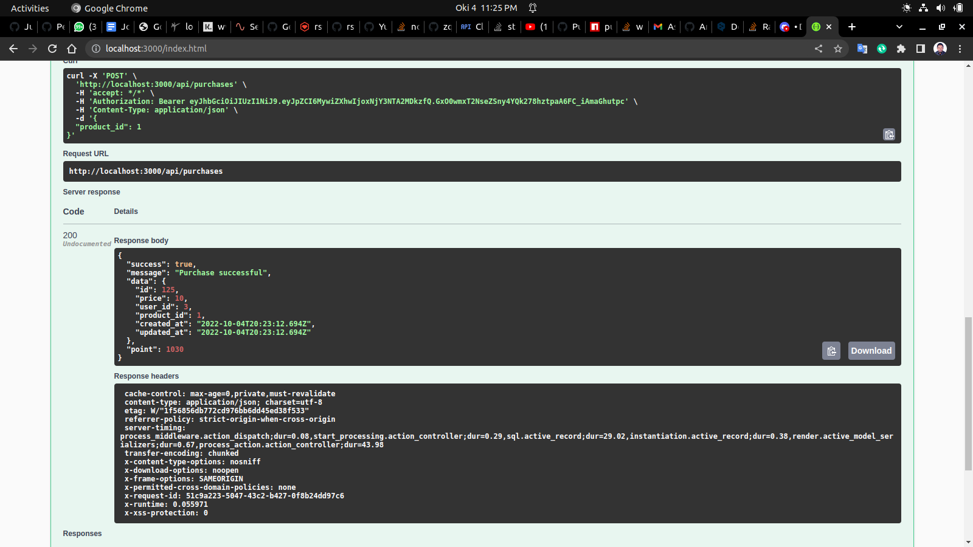Open the volume system indicator
The height and width of the screenshot is (547, 973).
point(941,8)
